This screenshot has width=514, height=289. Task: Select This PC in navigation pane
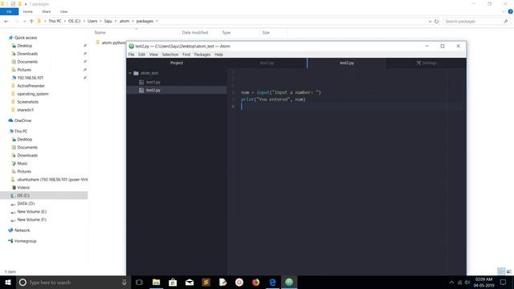pos(21,131)
